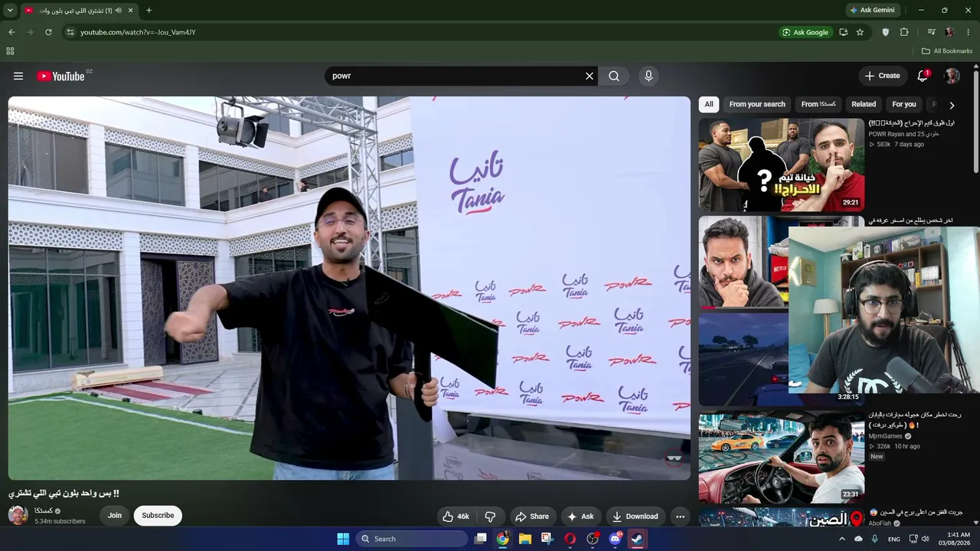980x551 pixels.
Task: Open the All Bookmarks folder
Action: click(947, 51)
